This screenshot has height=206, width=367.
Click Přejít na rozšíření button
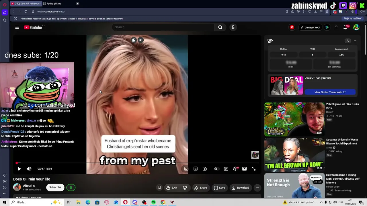click(353, 19)
